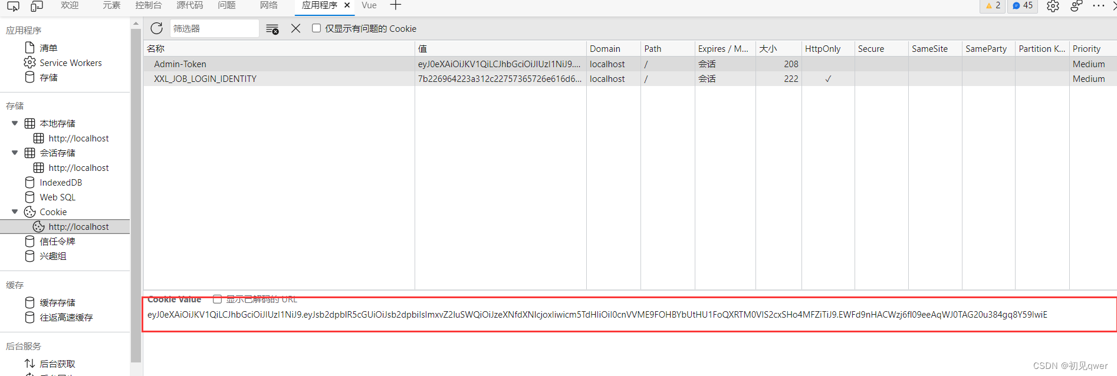Click HttpOnly checkmark for XXL_JOB_LOGIN_IDENTITY

click(828, 78)
